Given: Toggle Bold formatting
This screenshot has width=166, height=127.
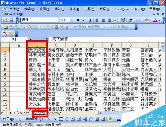Looking at the screenshot, I should pyautogui.click(x=78, y=20).
